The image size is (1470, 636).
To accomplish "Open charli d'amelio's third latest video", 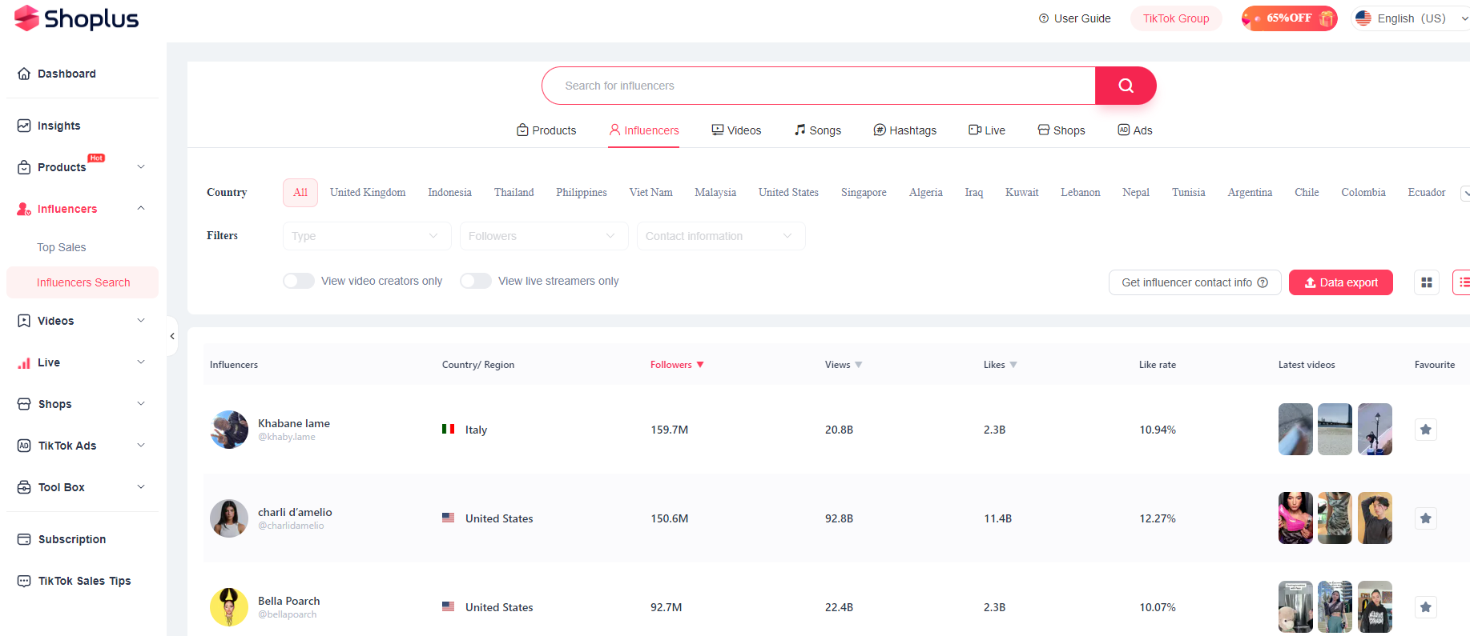I will click(x=1375, y=518).
